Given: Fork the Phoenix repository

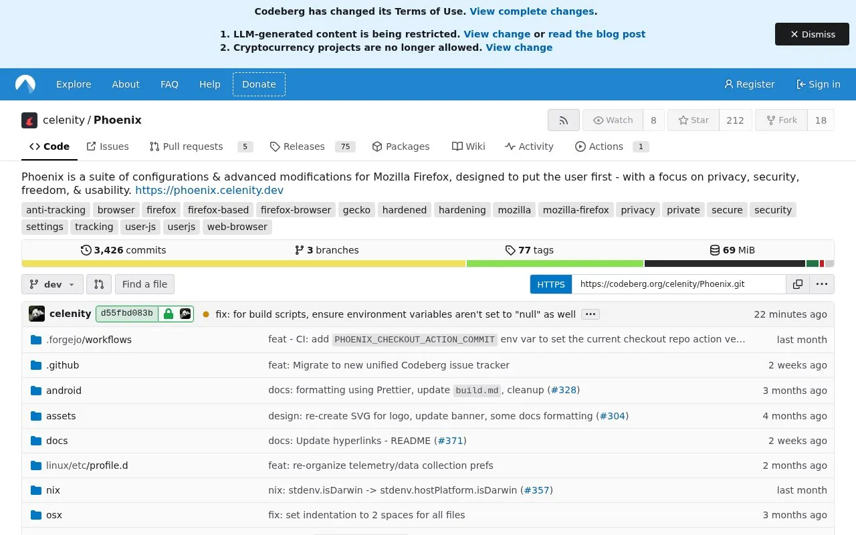Looking at the screenshot, I should pyautogui.click(x=781, y=120).
